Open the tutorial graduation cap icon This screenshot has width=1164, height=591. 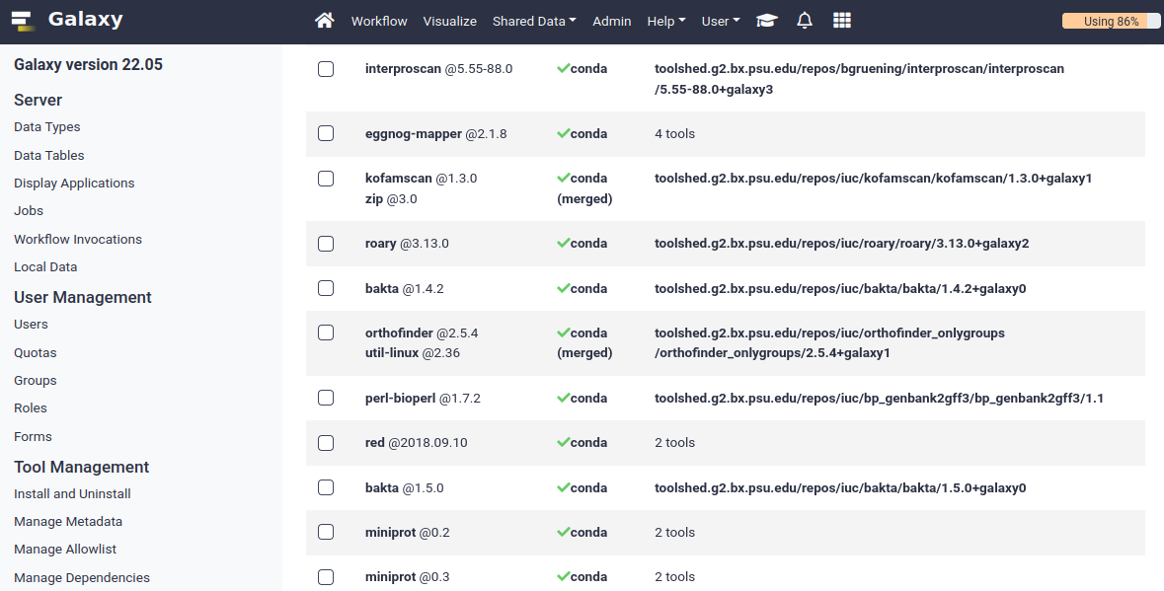tap(767, 21)
